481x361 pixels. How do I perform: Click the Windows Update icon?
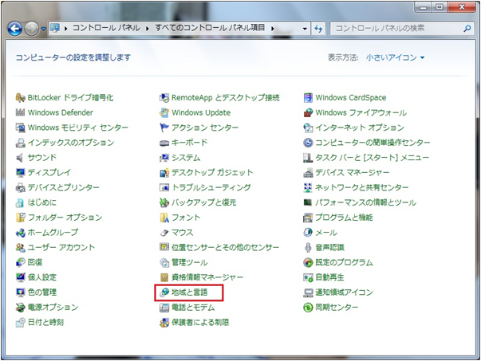point(164,112)
